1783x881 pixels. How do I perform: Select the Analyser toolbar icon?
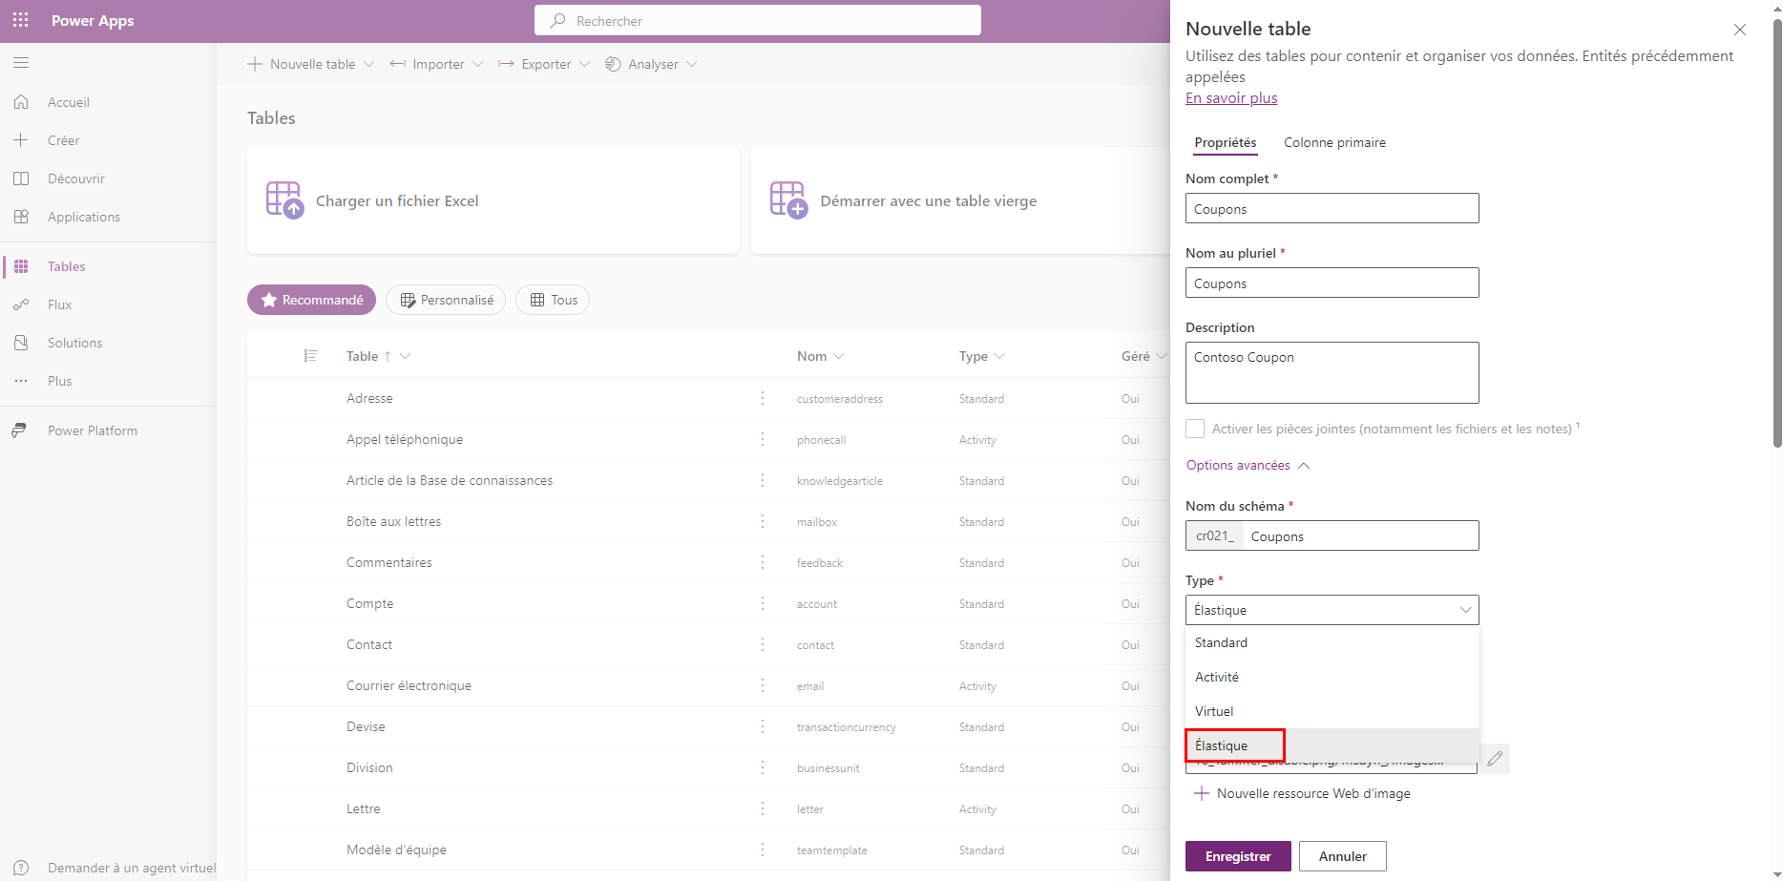click(x=612, y=64)
